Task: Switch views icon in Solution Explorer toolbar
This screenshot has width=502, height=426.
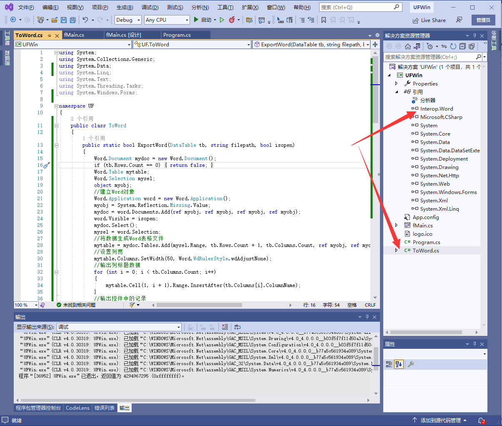Action: [x=417, y=46]
